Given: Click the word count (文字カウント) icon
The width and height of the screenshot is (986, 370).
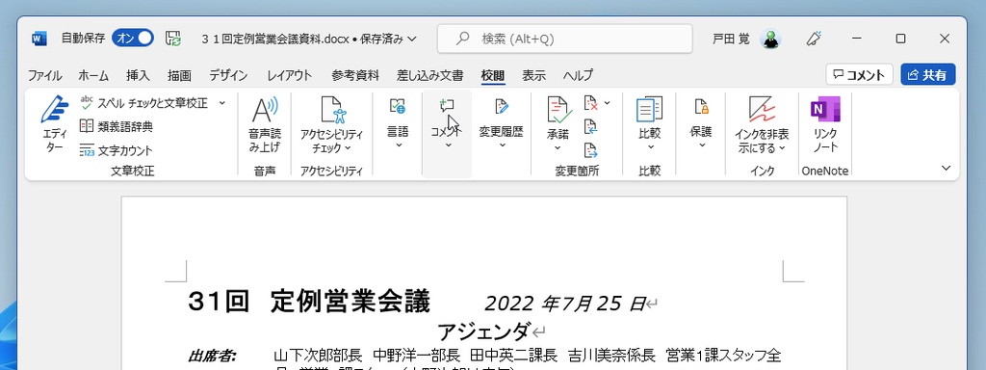Looking at the screenshot, I should tap(87, 150).
